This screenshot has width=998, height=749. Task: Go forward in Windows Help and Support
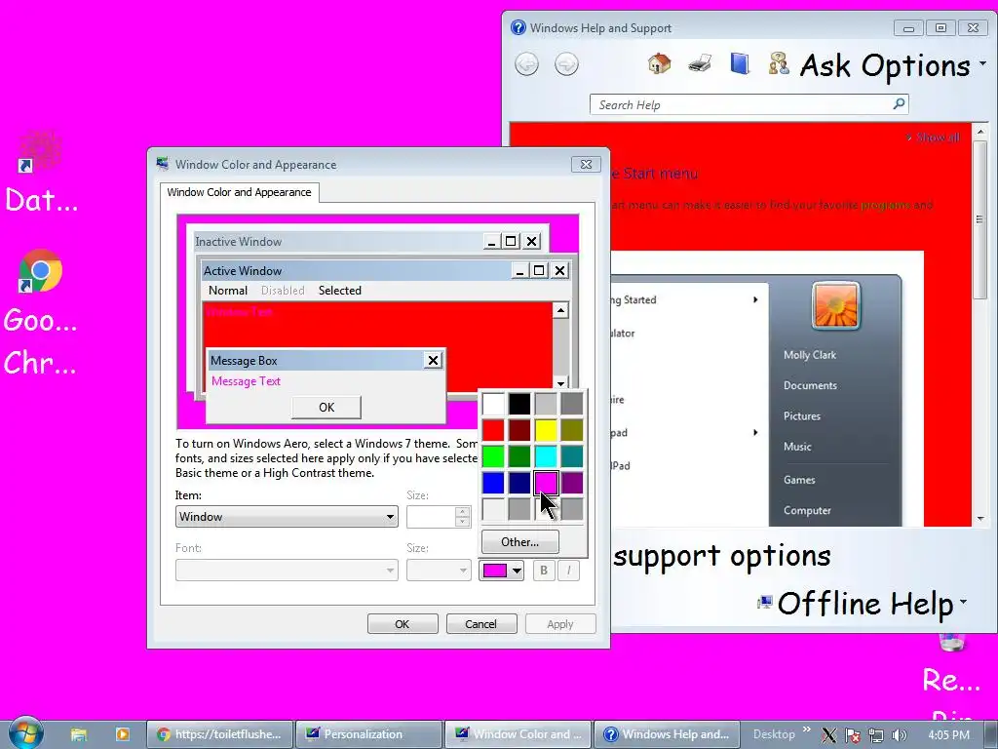[566, 64]
